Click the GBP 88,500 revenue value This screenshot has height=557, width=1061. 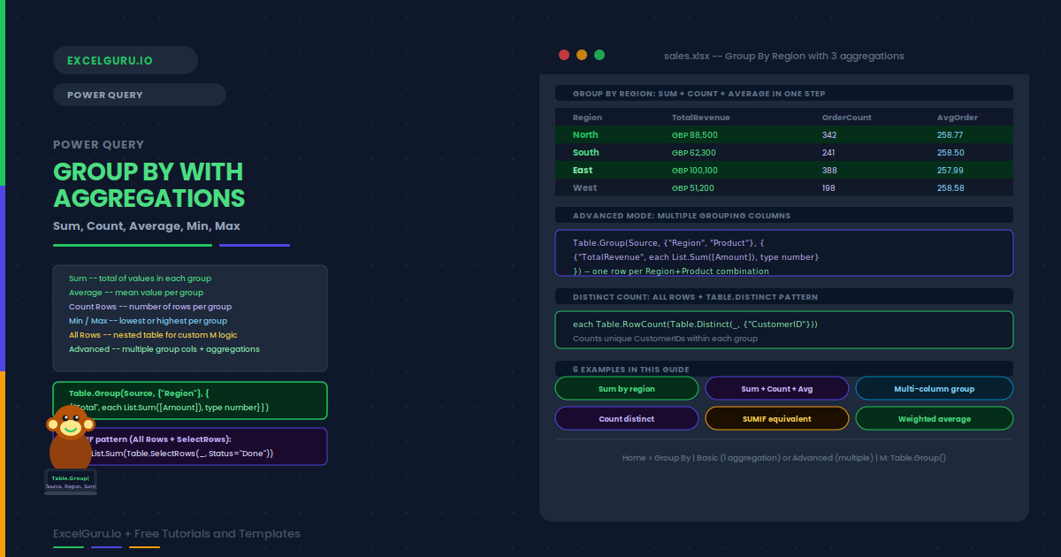695,134
